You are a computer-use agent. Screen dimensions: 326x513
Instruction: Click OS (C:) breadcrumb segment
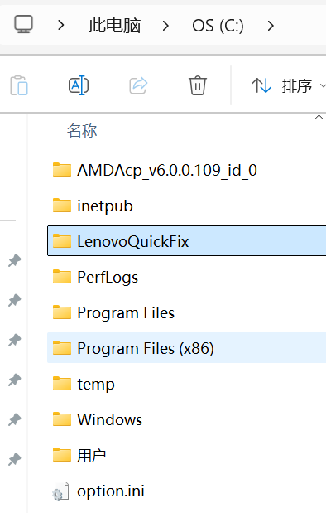tap(218, 26)
